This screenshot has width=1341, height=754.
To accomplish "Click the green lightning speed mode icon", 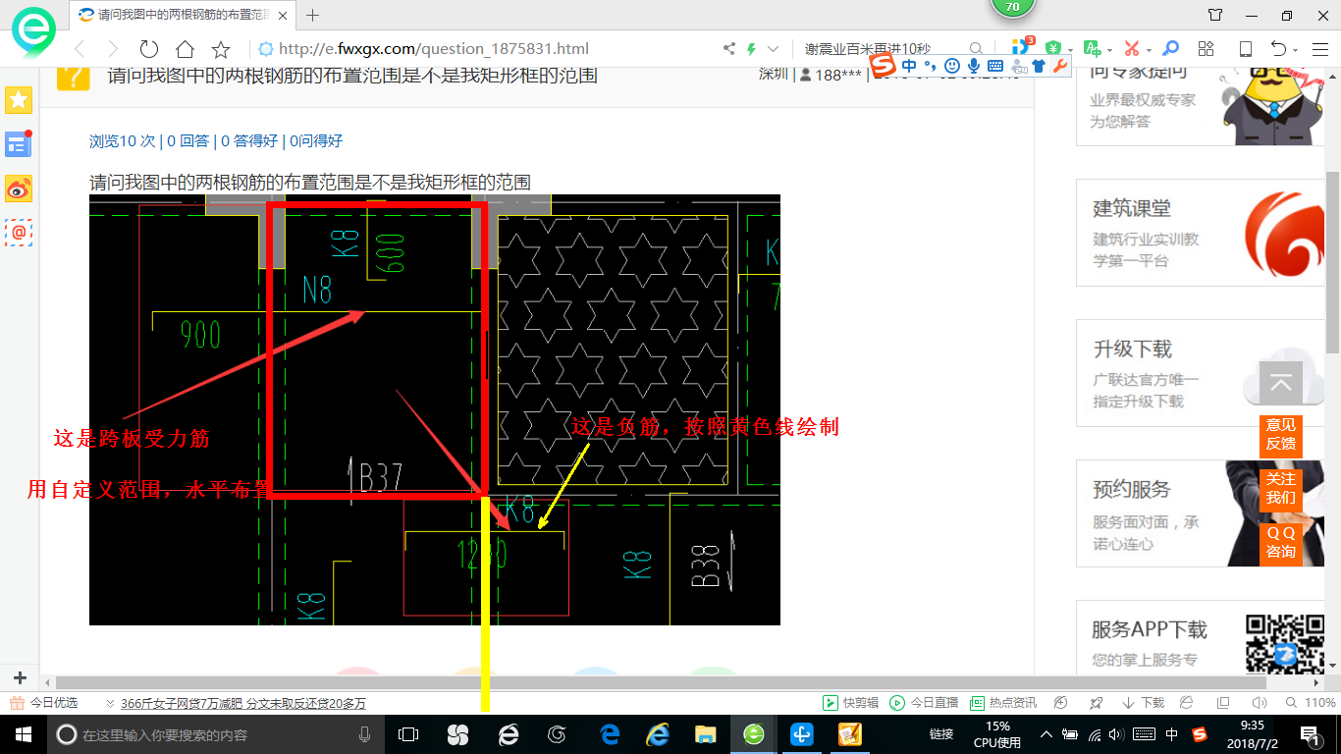I will point(751,49).
